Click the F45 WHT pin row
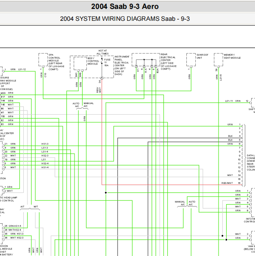Viewport: 255px width, 256px height. pos(7,105)
